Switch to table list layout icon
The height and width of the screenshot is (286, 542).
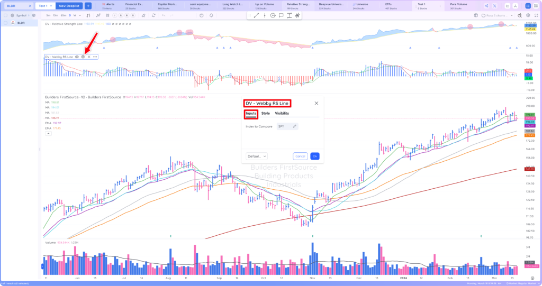pyautogui.click(x=528, y=6)
